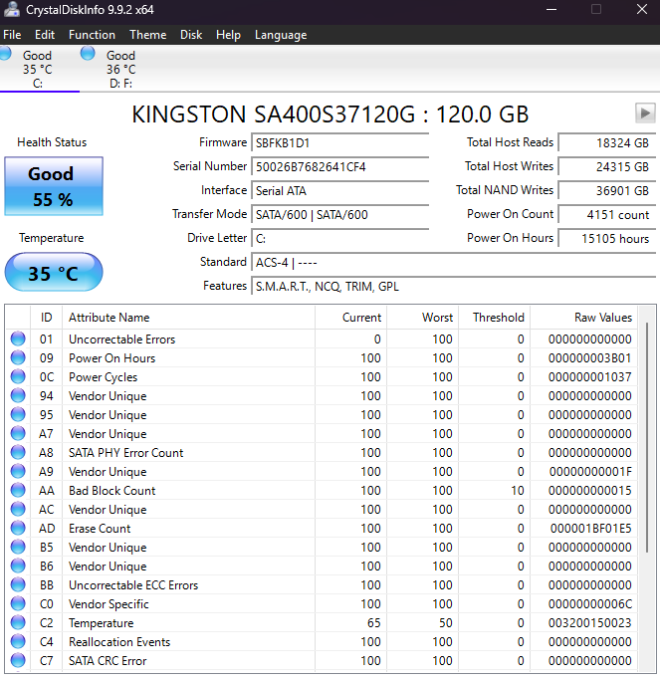This screenshot has width=660, height=680.
Task: Click the status icon for Erase Count row
Action: pos(18,528)
